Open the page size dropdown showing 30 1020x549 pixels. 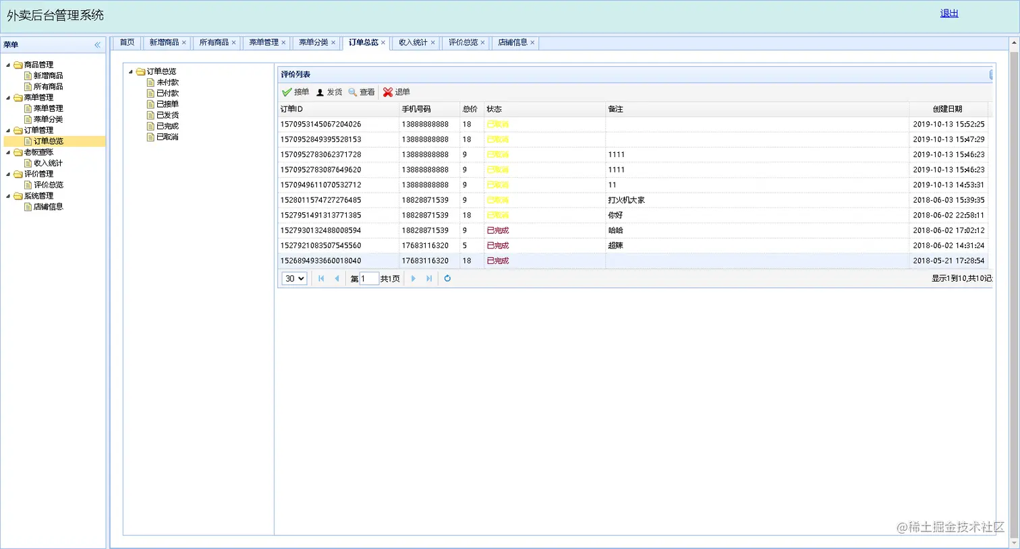(294, 278)
